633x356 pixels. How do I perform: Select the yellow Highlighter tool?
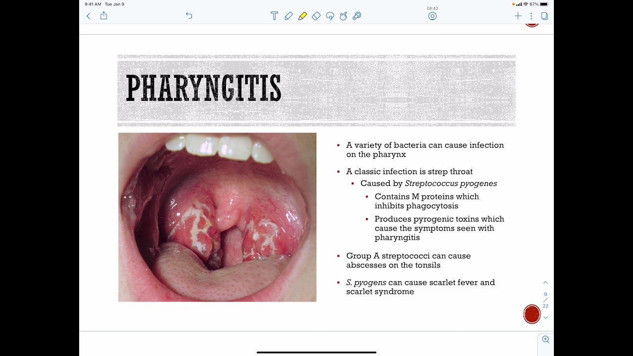(302, 16)
